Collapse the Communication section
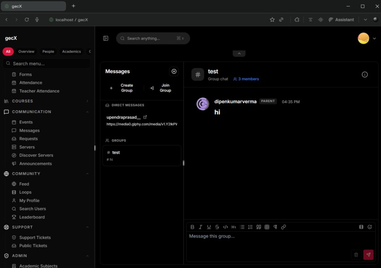Screen dimensions: 381x268 [x=46, y=112]
